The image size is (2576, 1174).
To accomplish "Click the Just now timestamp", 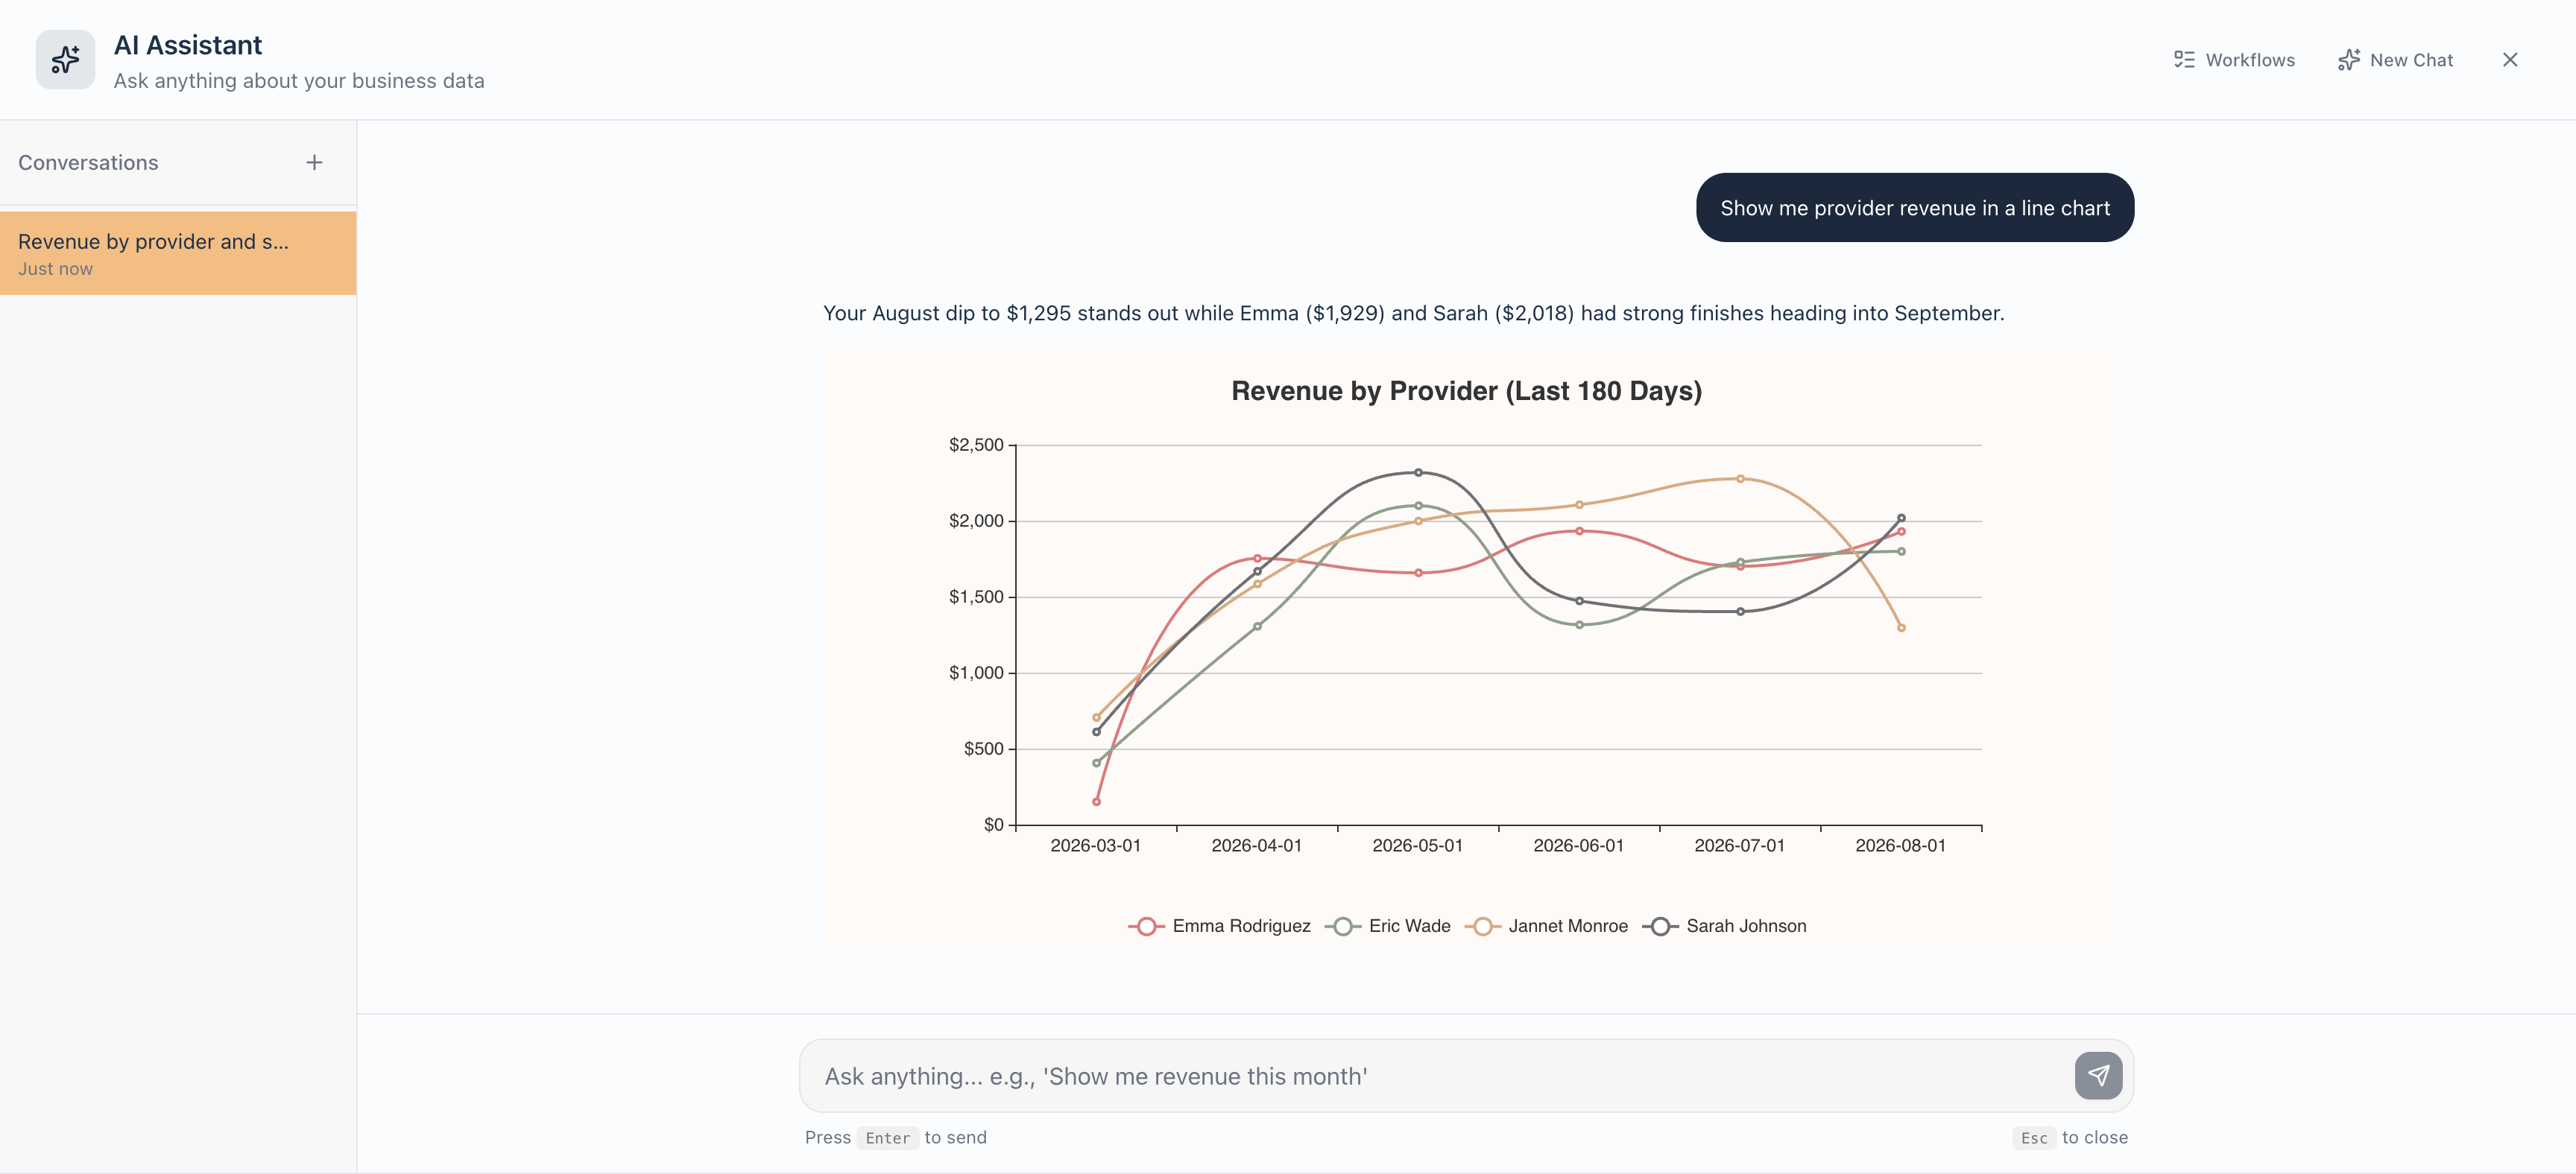I will pyautogui.click(x=55, y=269).
